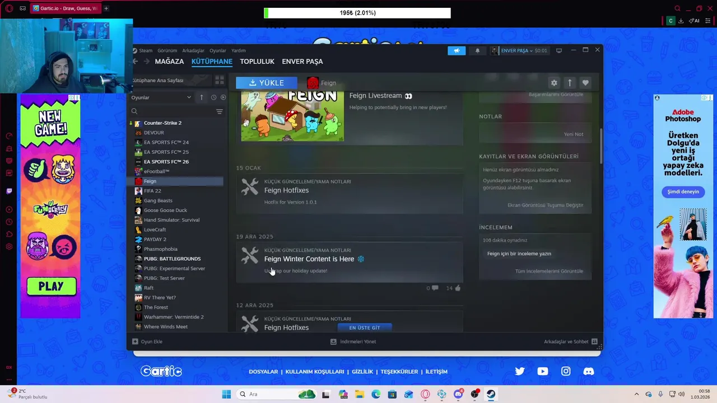Click Şimdi deneyin in Adobe ad
717x403 pixels.
(x=683, y=191)
